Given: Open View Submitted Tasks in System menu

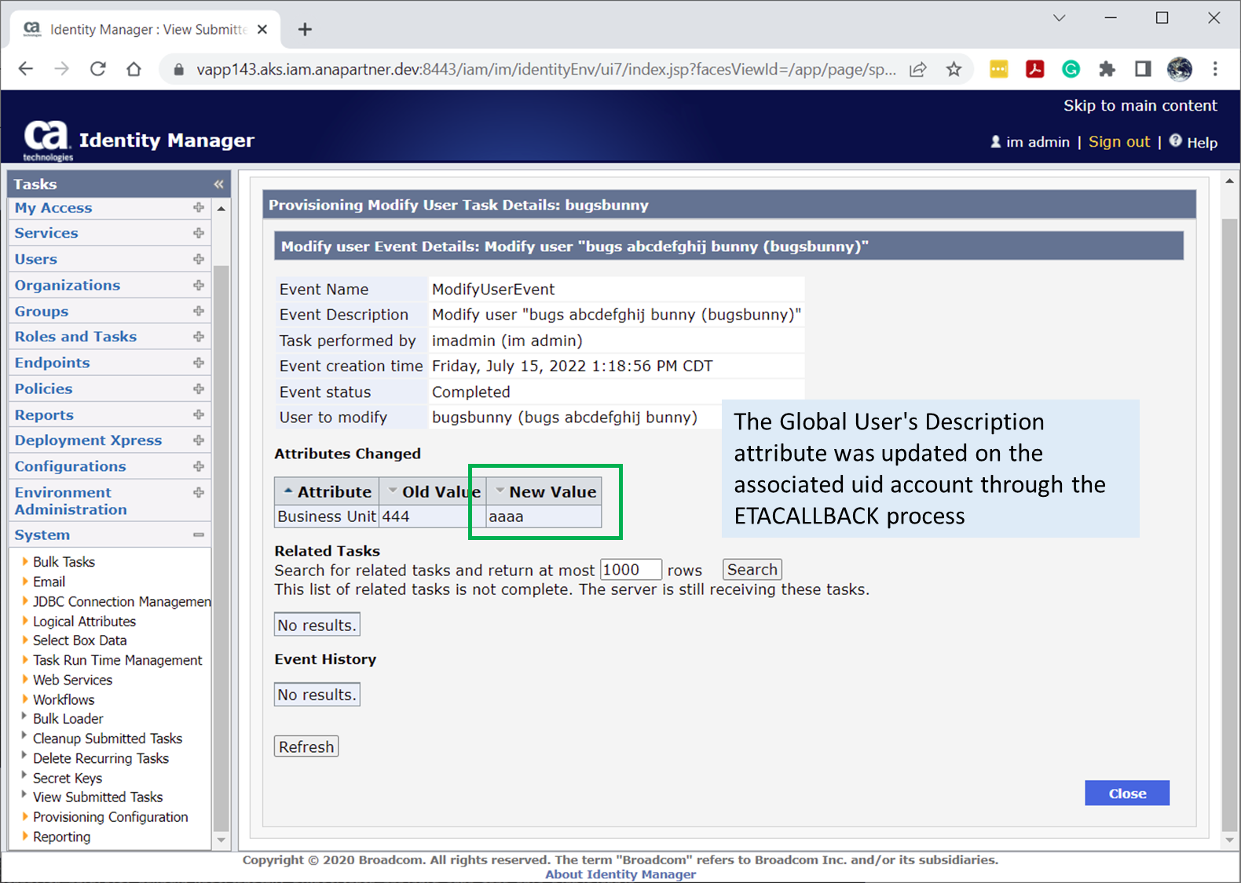Looking at the screenshot, I should click(97, 797).
